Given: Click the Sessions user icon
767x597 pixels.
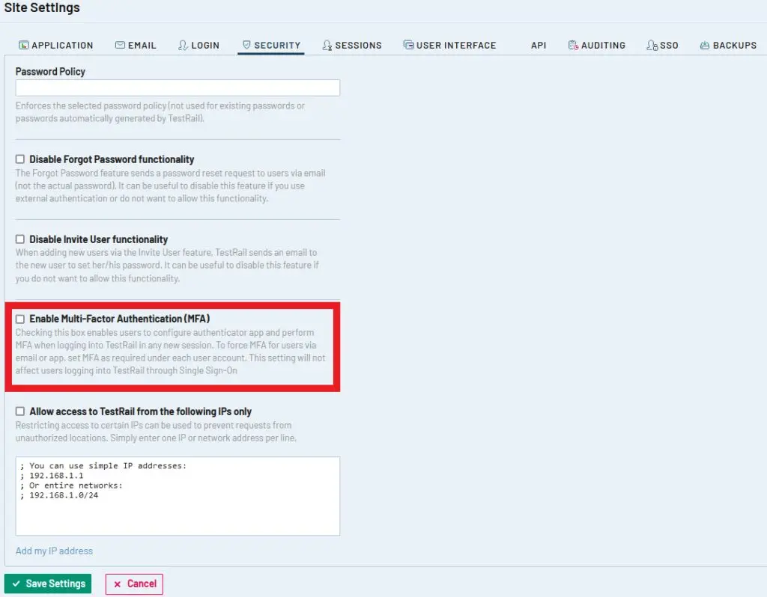Looking at the screenshot, I should click(x=327, y=45).
